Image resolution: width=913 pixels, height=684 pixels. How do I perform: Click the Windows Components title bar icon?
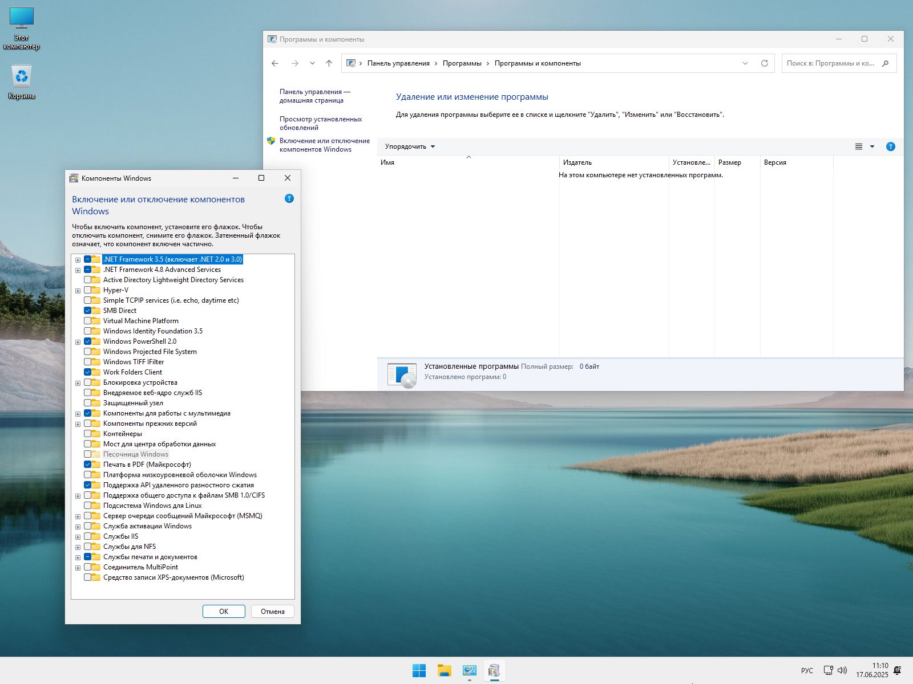[74, 178]
